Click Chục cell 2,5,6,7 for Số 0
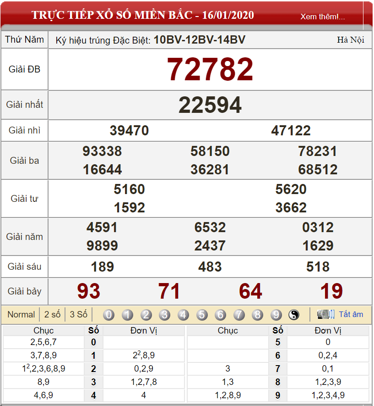374x406 pixels. pyautogui.click(x=43, y=342)
